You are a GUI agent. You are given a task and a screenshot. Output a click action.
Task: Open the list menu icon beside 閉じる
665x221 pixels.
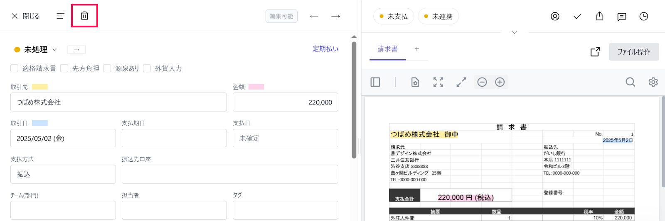click(60, 16)
